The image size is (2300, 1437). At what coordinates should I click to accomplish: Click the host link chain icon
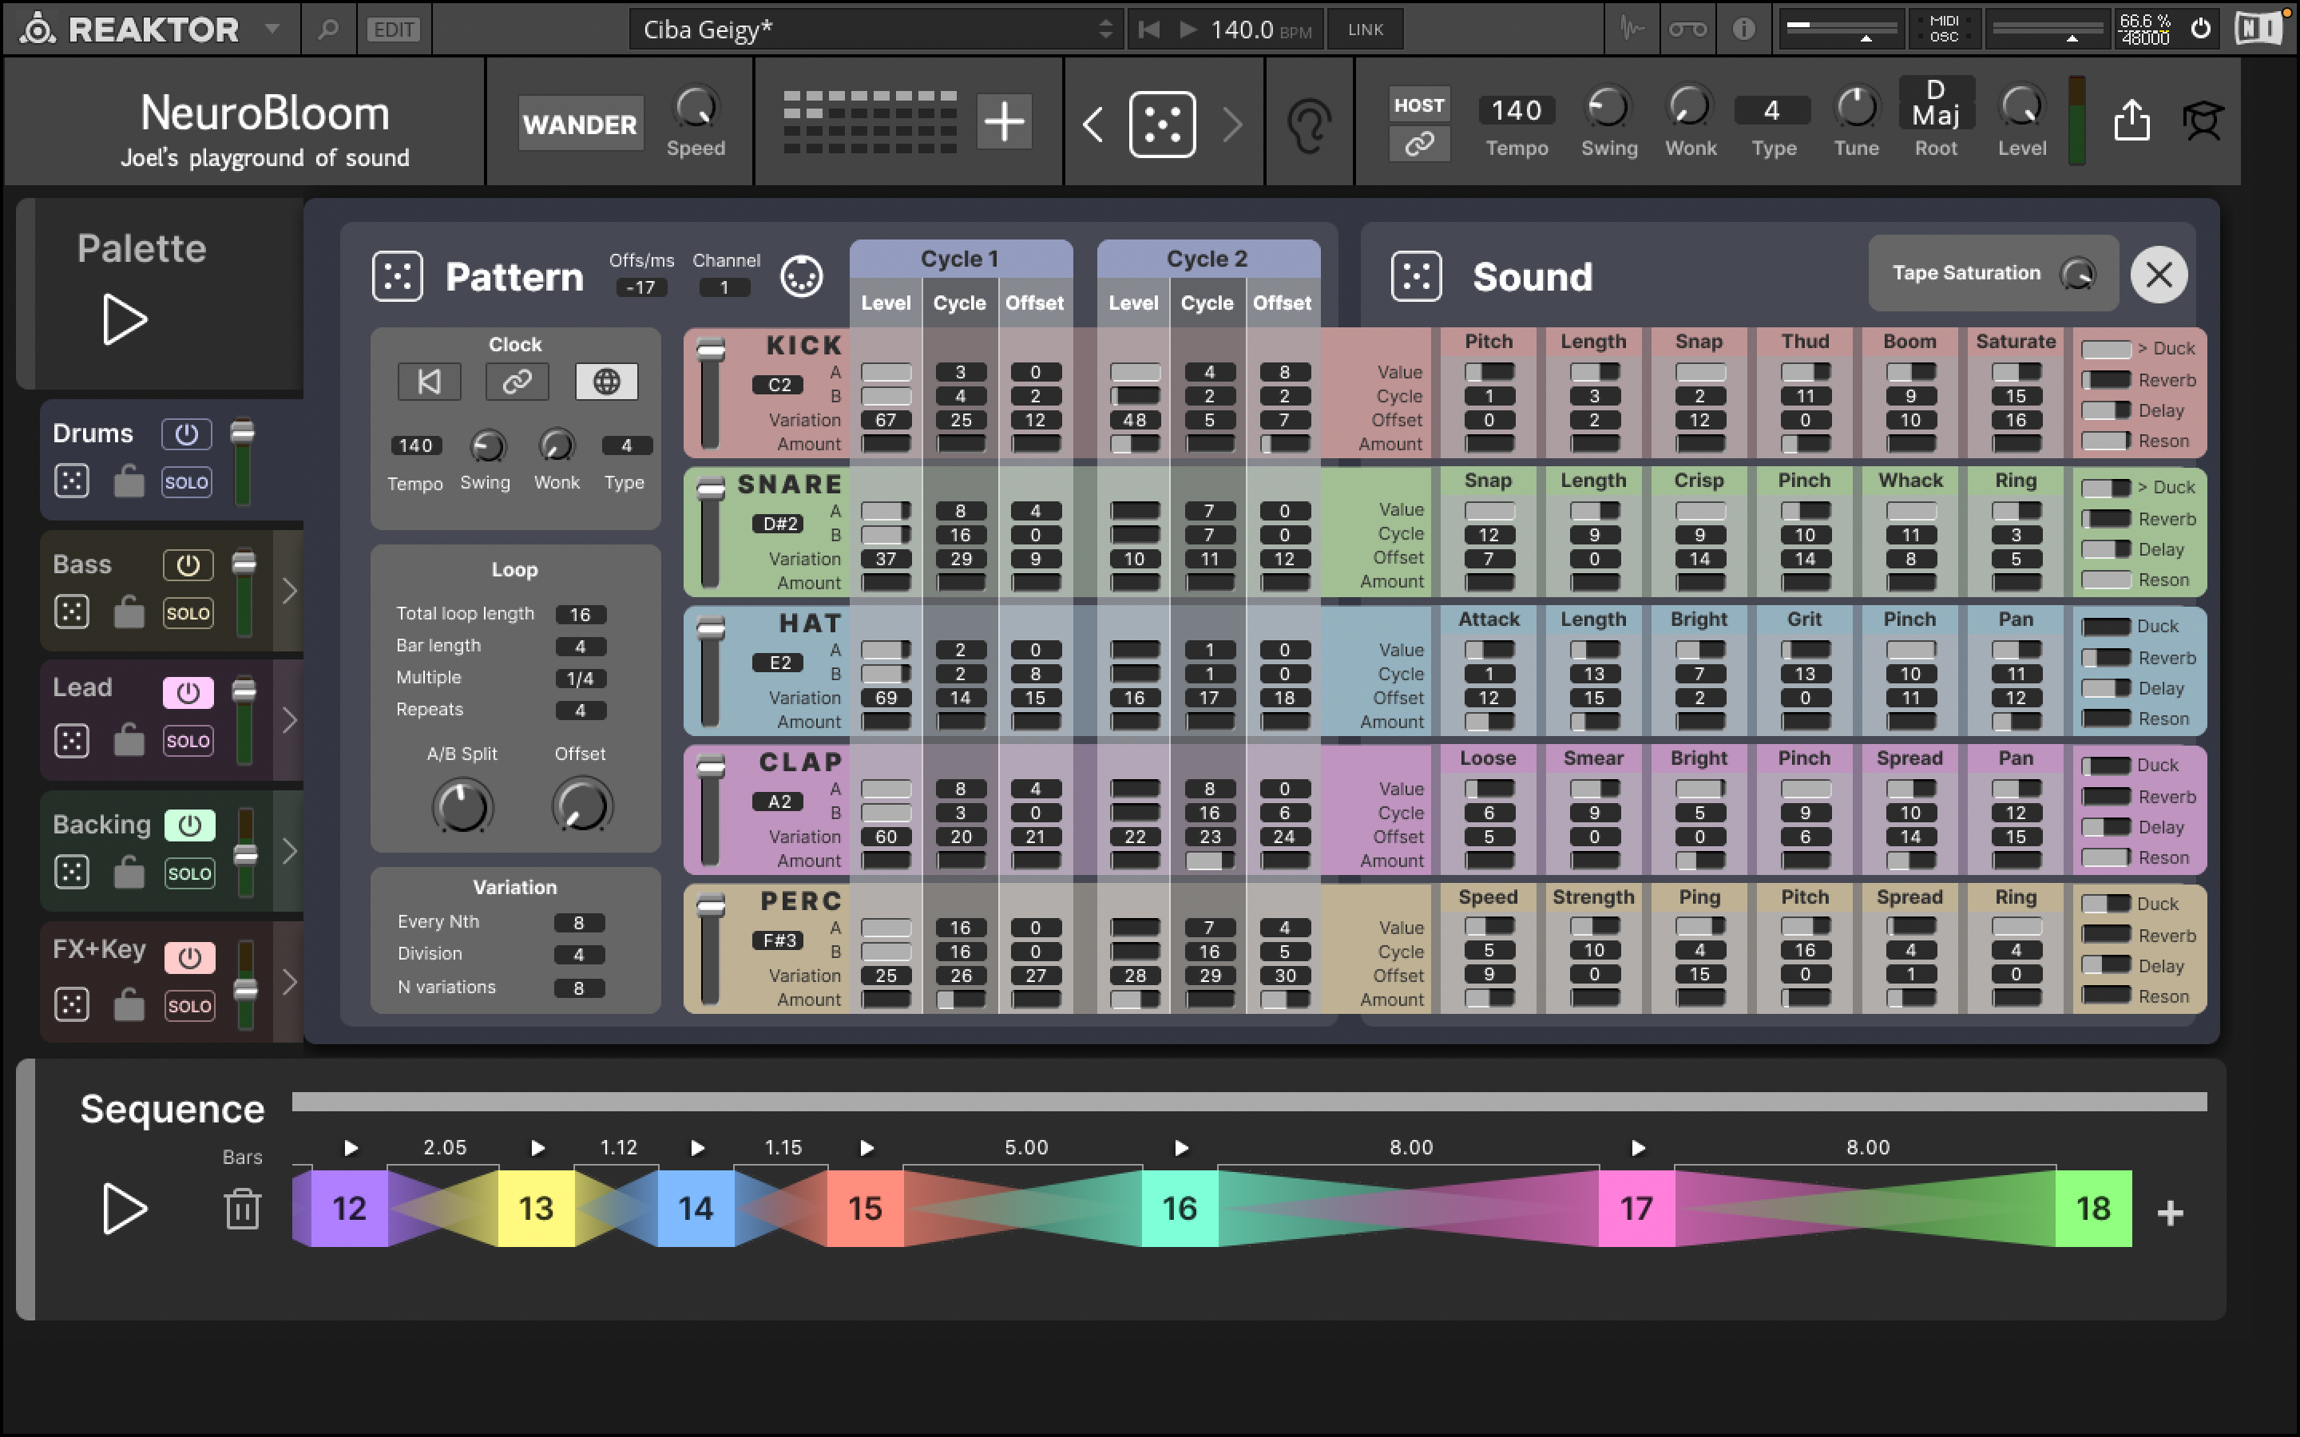click(x=1419, y=144)
